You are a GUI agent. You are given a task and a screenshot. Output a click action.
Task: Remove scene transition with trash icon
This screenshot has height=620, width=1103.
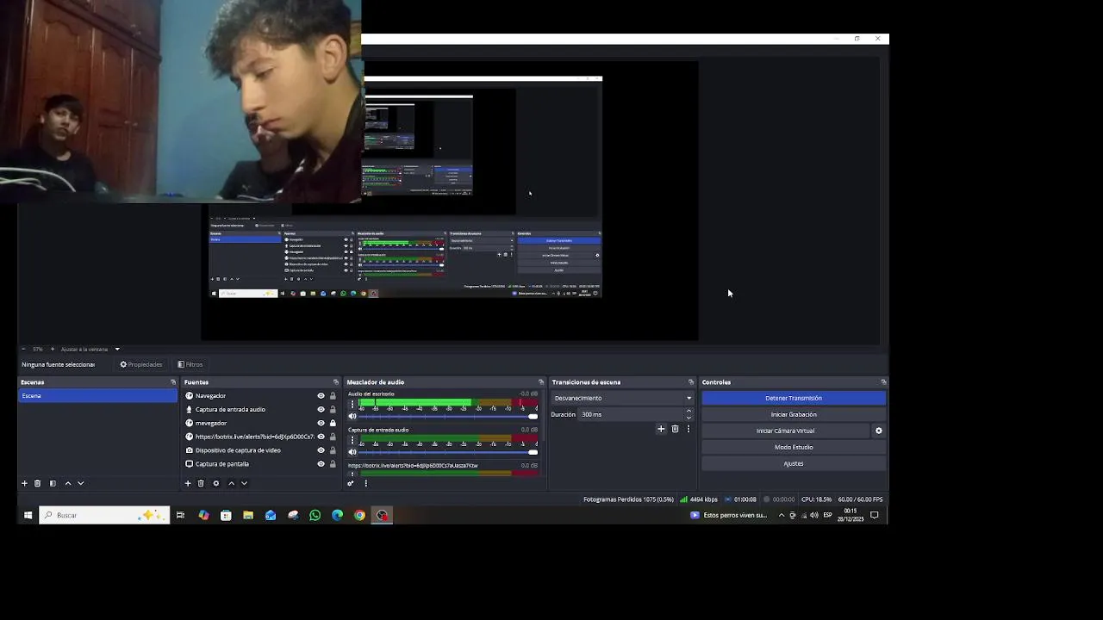pyautogui.click(x=675, y=429)
